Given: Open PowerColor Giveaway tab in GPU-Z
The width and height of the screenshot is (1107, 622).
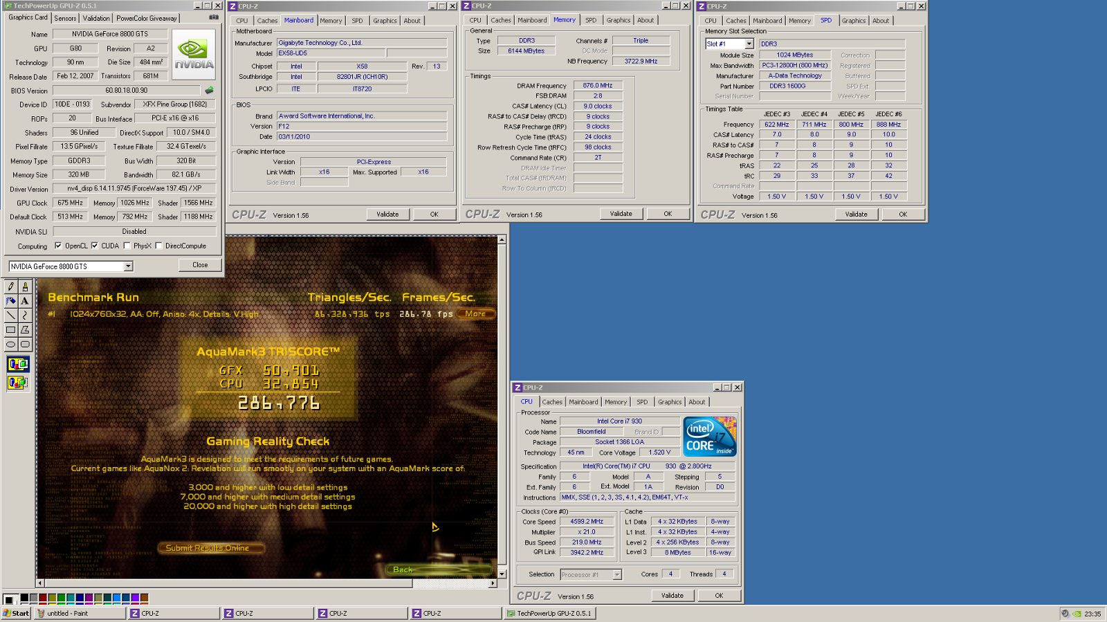Looking at the screenshot, I should pyautogui.click(x=147, y=19).
